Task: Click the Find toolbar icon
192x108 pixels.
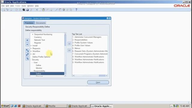Action: (x=7, y=10)
